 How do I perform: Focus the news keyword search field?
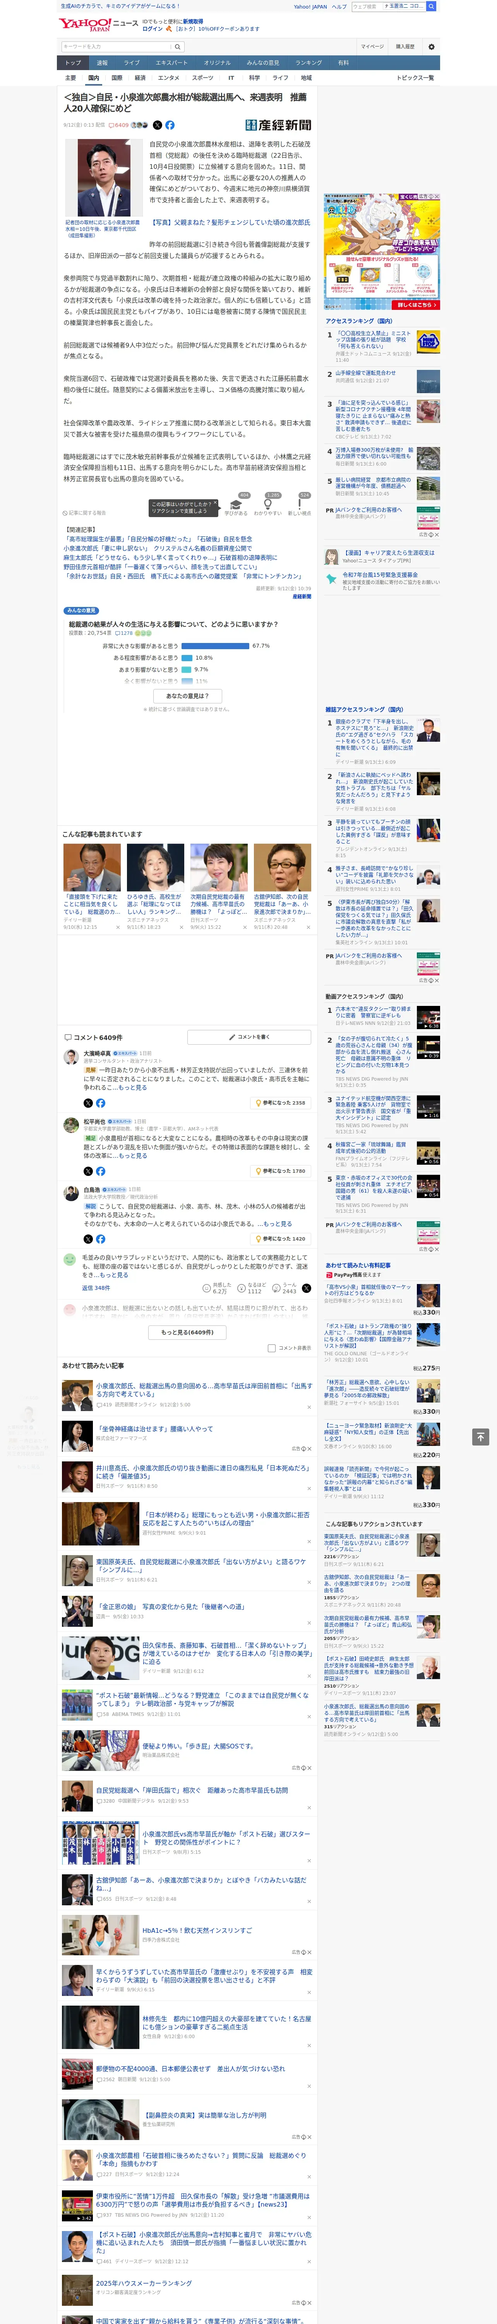(117, 47)
